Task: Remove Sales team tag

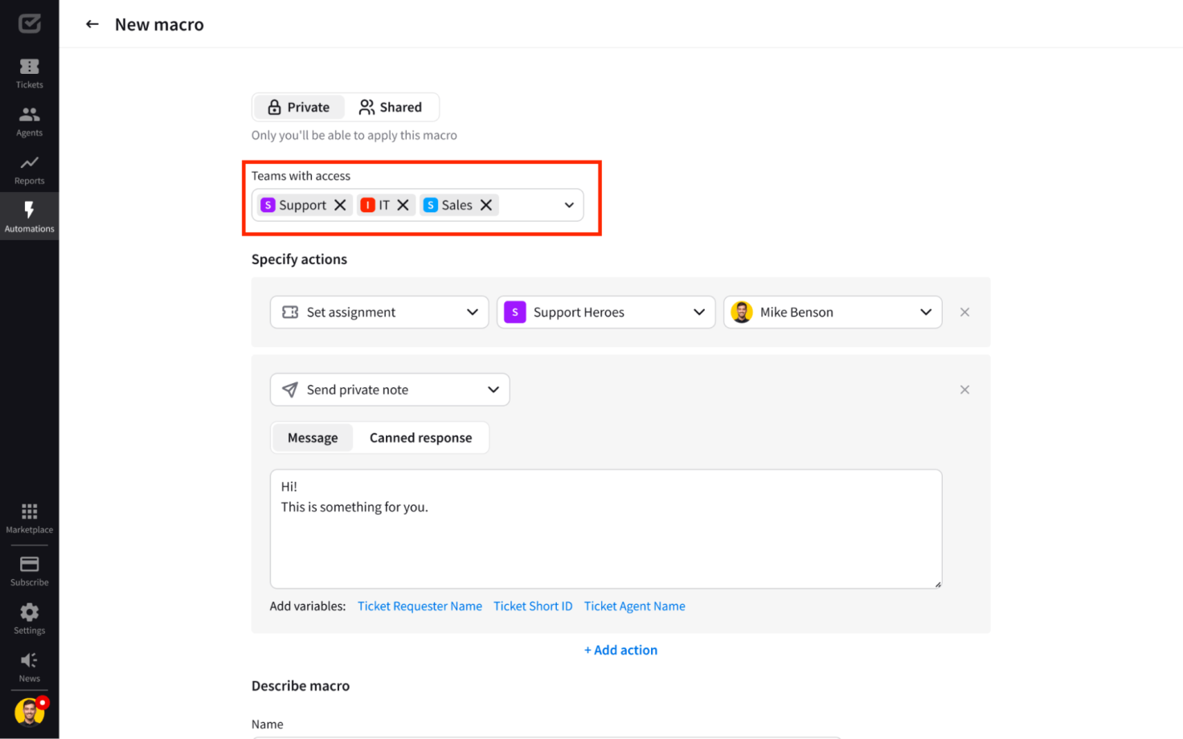Action: click(486, 205)
